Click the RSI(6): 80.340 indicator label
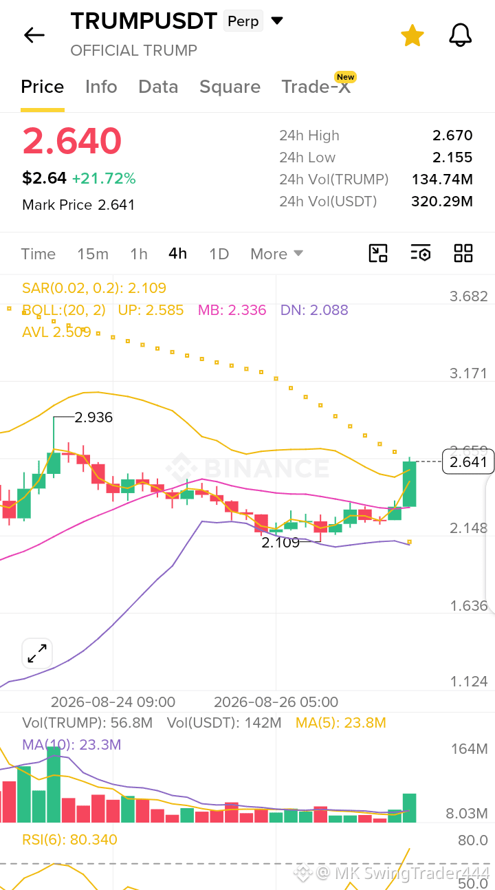 69,840
